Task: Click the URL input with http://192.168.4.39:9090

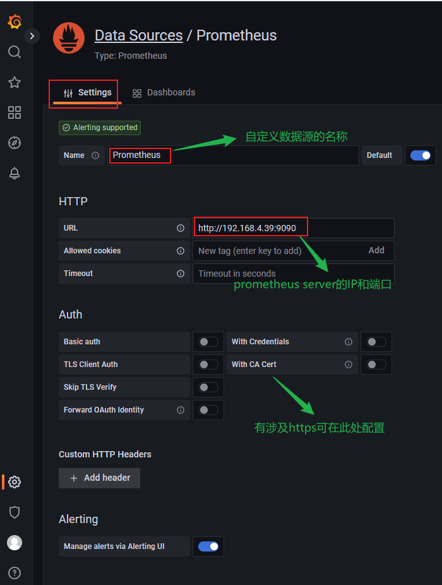Action: coord(294,228)
